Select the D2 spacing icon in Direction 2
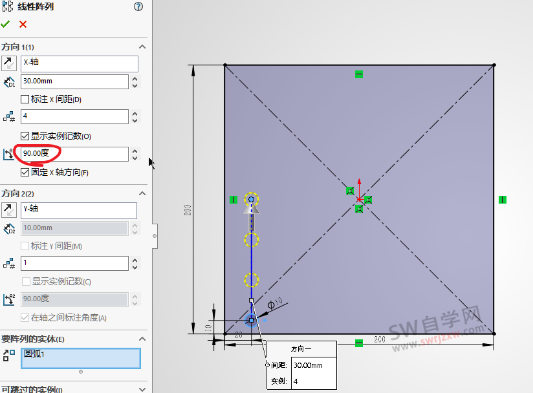Image resolution: width=533 pixels, height=393 pixels. click(9, 228)
